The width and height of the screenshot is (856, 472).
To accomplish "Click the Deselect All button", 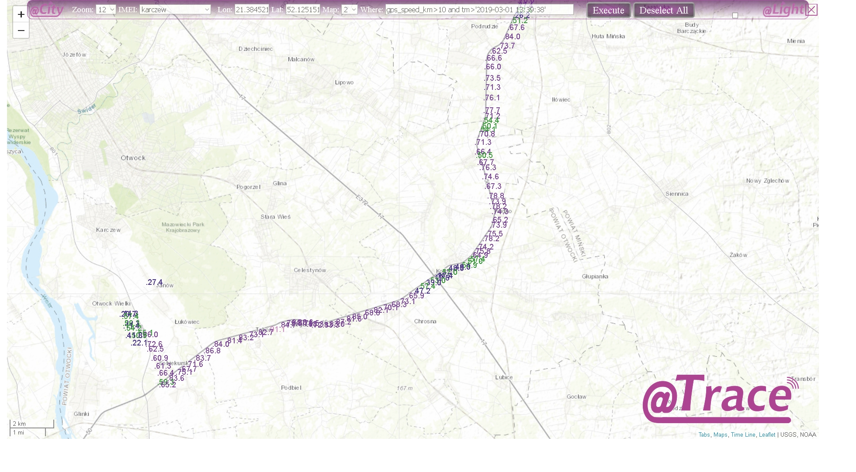I will click(663, 10).
